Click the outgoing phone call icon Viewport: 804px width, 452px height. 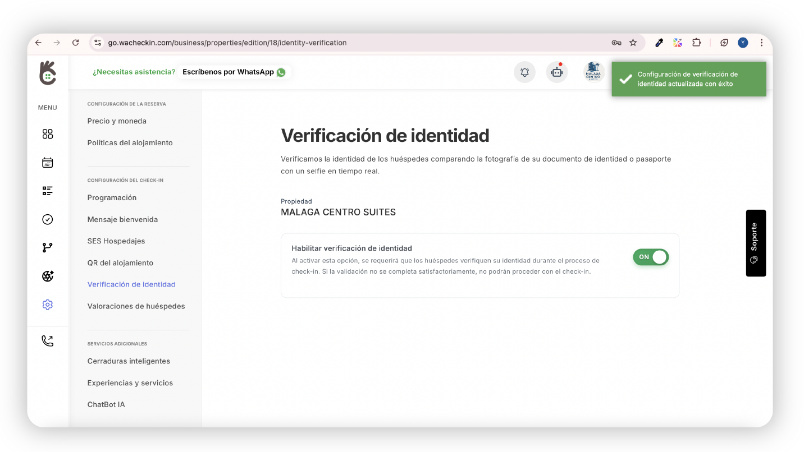[48, 341]
